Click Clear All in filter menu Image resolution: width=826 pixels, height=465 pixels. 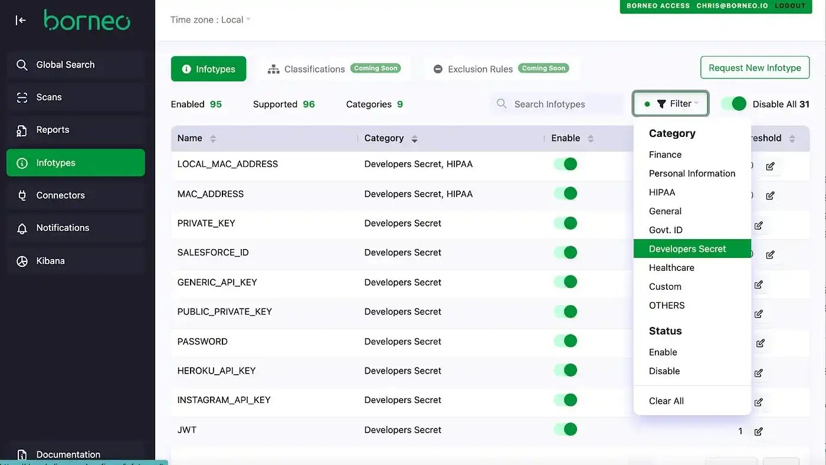coord(692,401)
